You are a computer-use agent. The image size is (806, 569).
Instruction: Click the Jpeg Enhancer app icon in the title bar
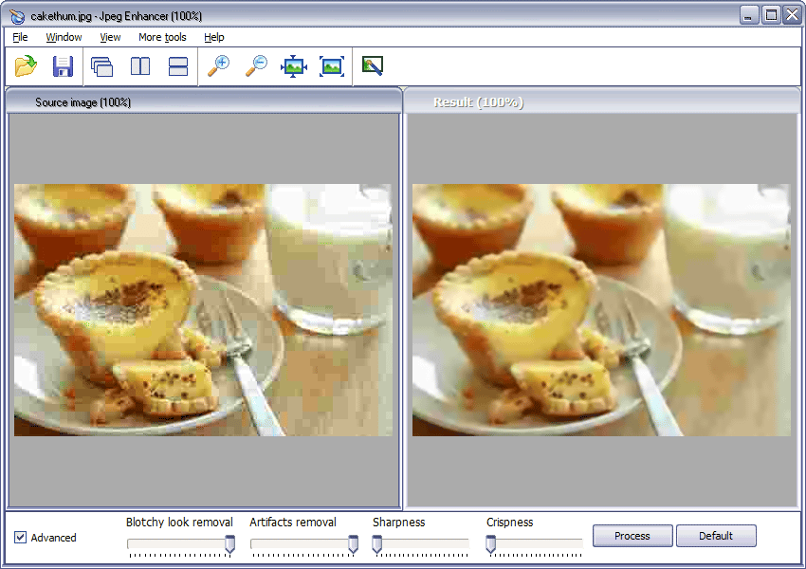pos(16,16)
